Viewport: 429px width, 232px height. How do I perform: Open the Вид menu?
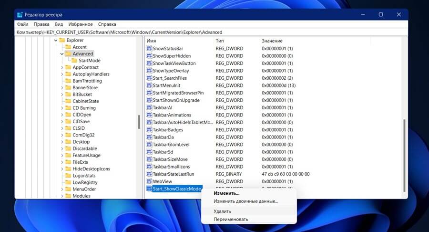tap(59, 24)
